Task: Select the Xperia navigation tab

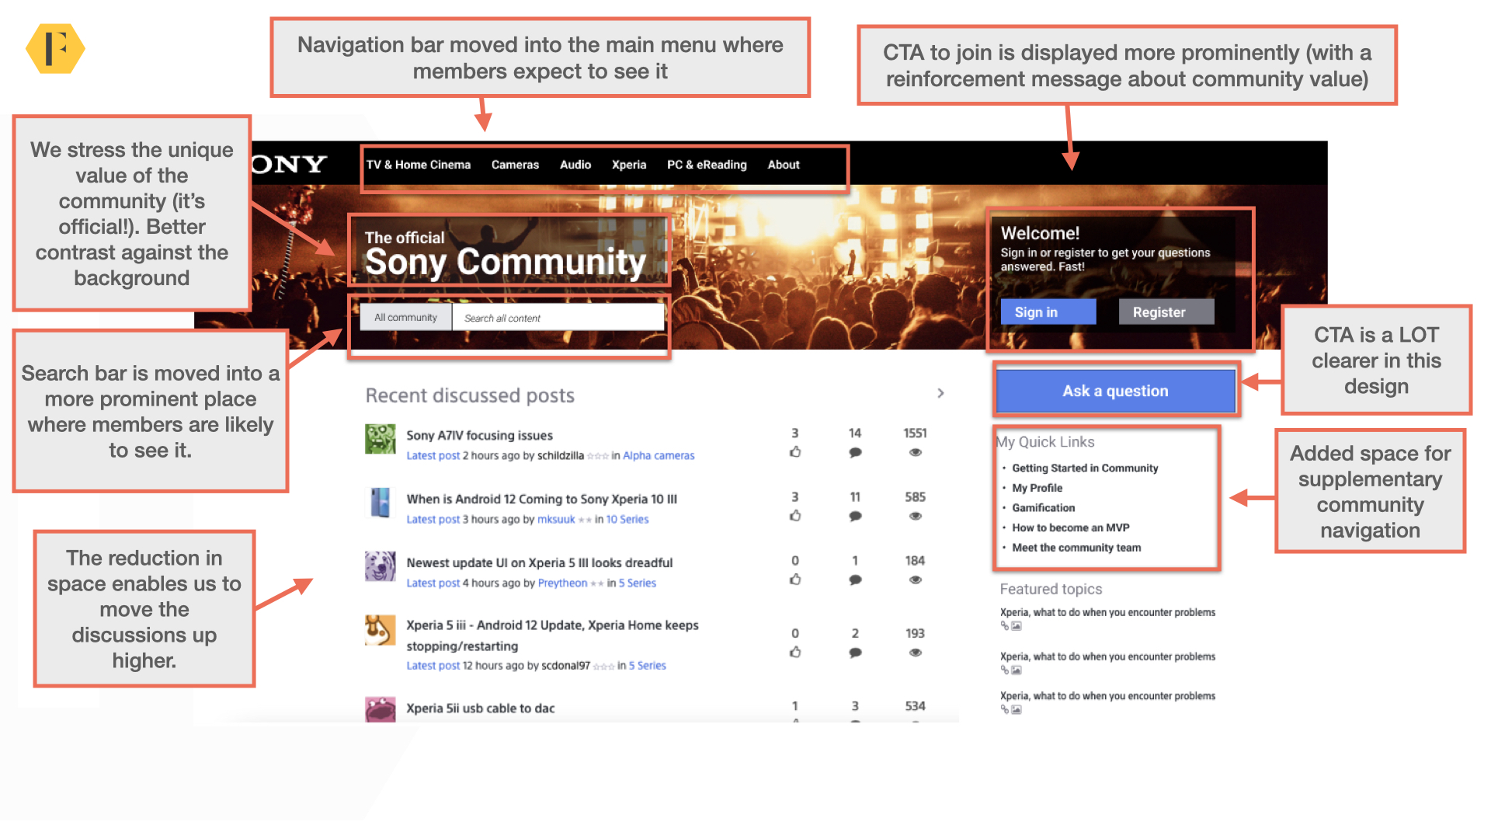Action: point(629,165)
